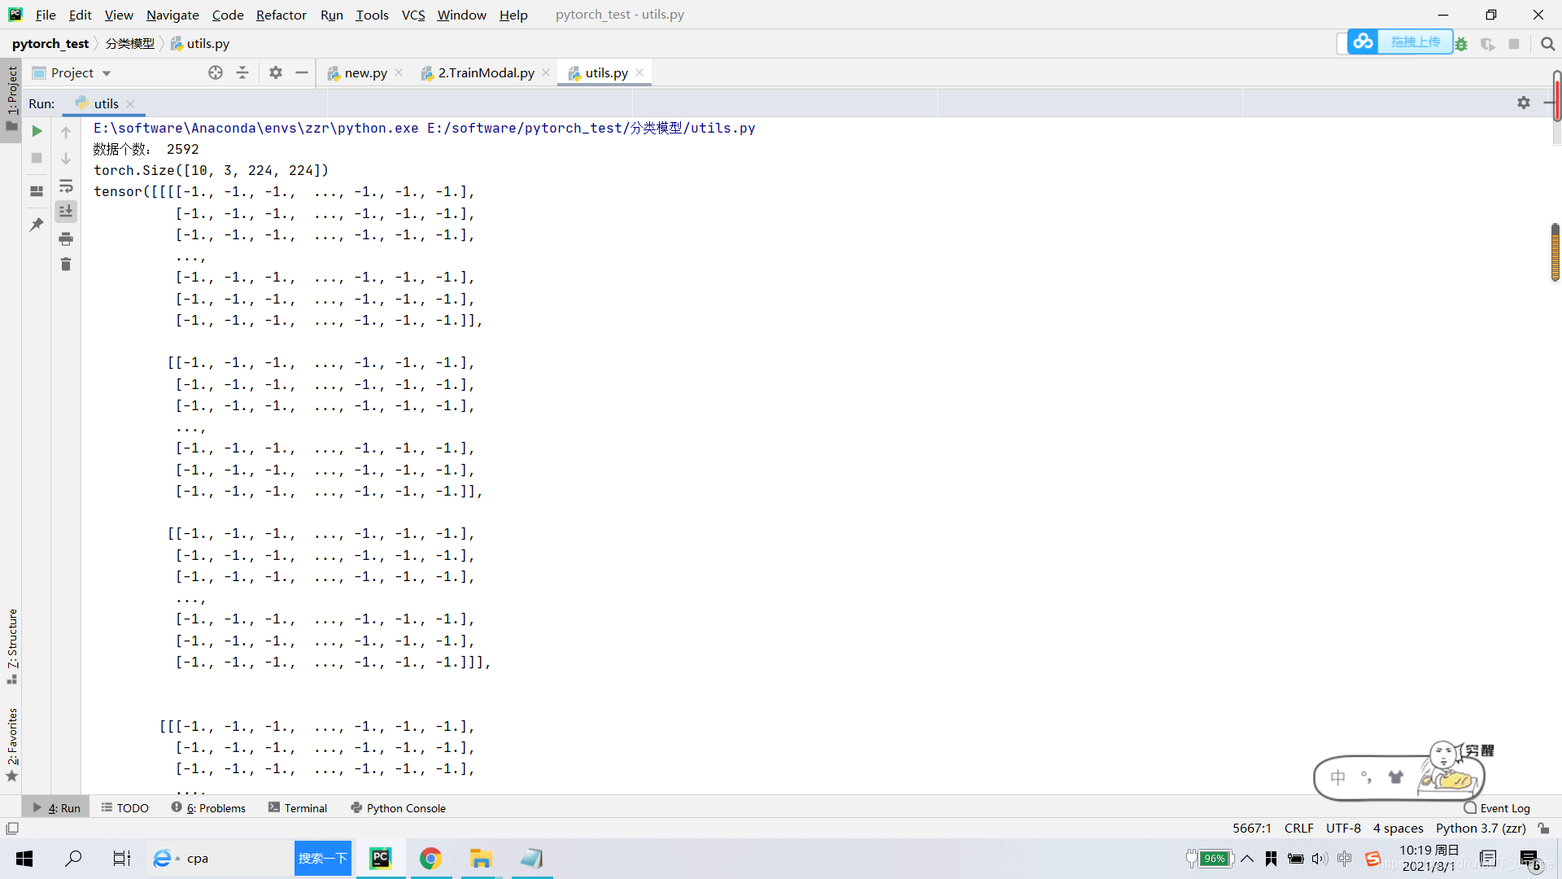Expand the Project view dropdown
1562x879 pixels.
tap(107, 73)
